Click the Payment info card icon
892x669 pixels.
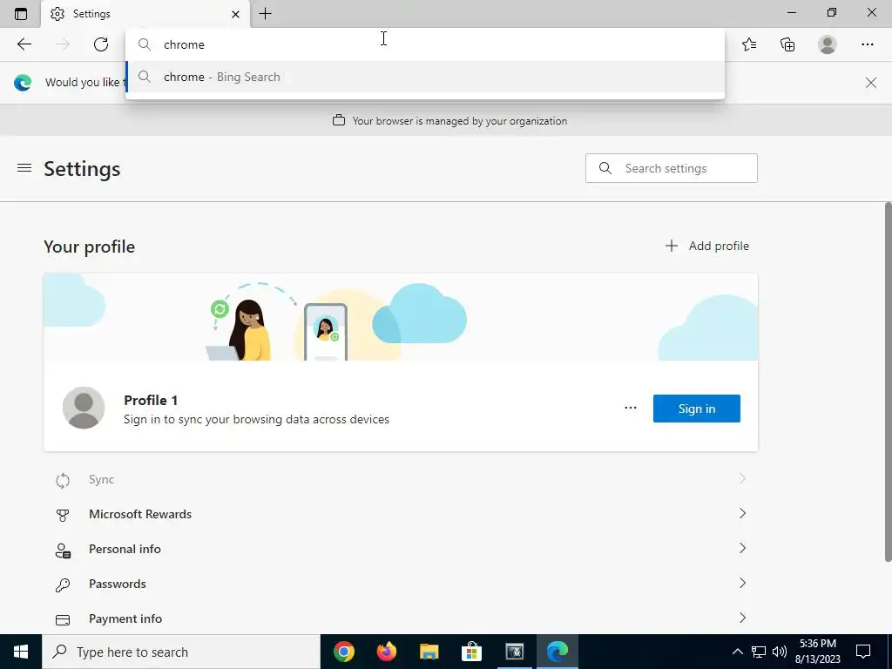click(x=63, y=620)
